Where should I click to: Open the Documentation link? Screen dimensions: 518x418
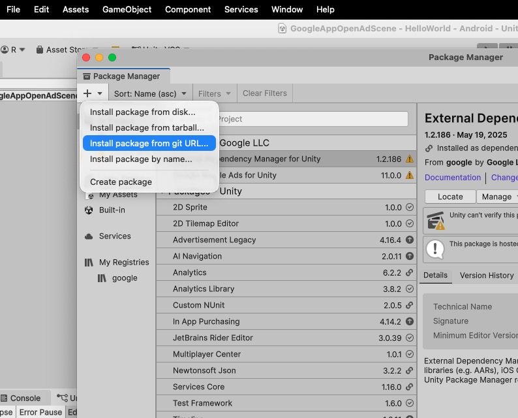tap(453, 178)
